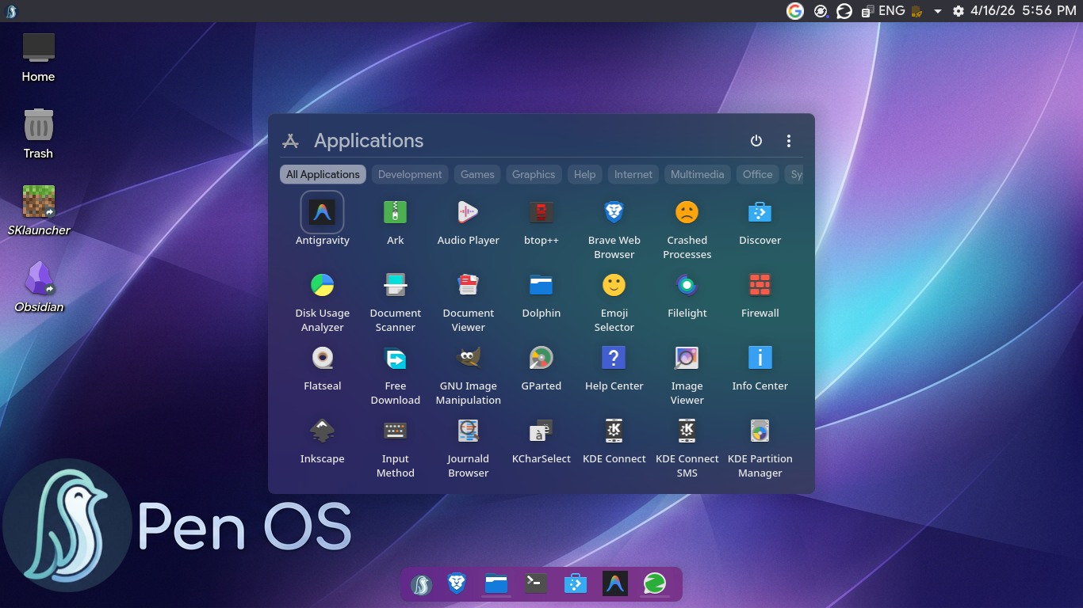1083x608 pixels.
Task: Open the Obsidian desktop shortcut
Action: 38,287
